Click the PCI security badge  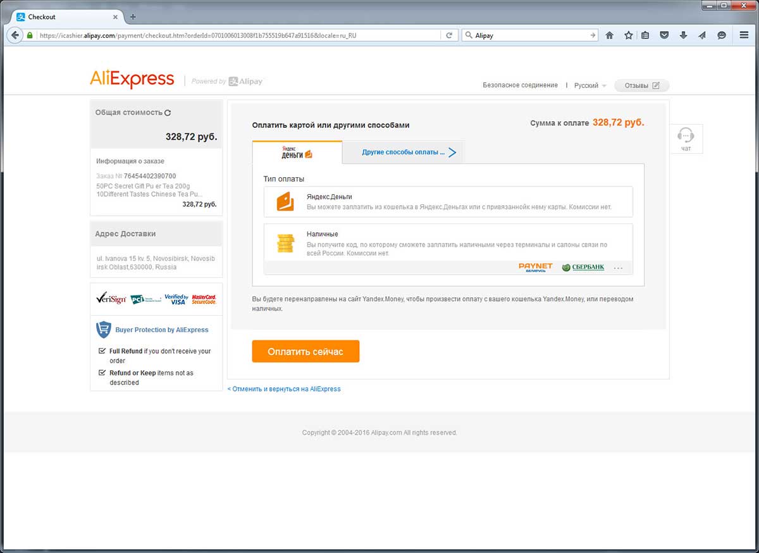click(145, 299)
